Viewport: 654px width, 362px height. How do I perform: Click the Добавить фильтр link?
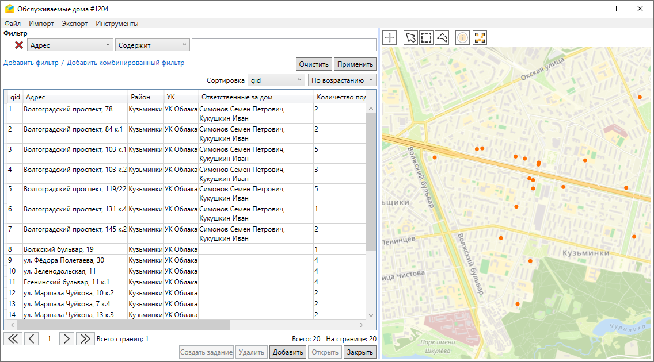[31, 63]
